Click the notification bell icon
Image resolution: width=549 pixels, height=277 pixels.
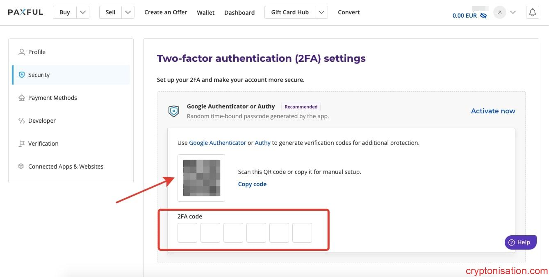(x=532, y=13)
